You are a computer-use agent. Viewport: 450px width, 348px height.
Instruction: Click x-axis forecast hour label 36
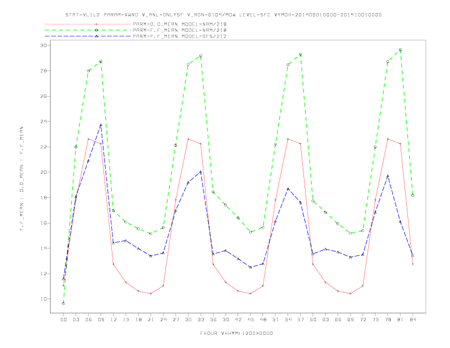pos(213,320)
